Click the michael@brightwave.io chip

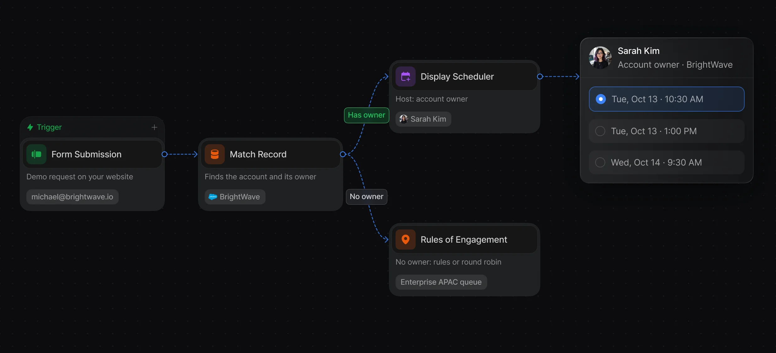coord(73,197)
